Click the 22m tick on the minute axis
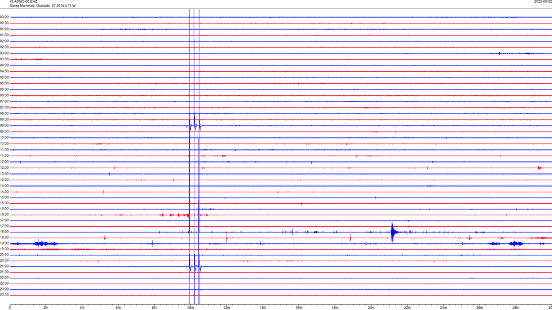Image resolution: width=552 pixels, height=310 pixels. point(407,308)
